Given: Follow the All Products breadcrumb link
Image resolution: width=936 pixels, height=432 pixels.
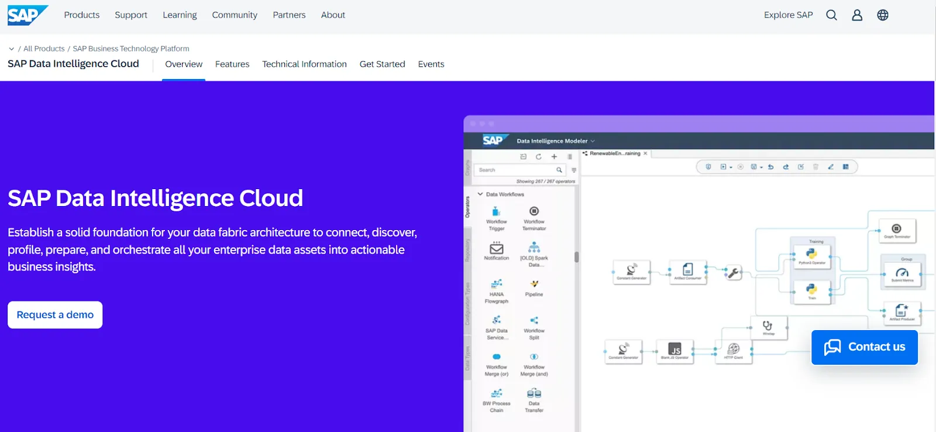Looking at the screenshot, I should point(44,49).
